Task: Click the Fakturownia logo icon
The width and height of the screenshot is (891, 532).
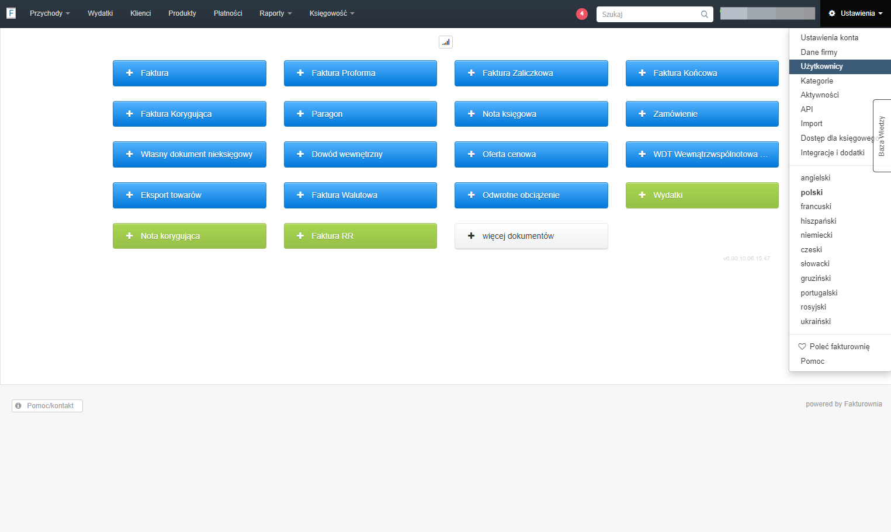Action: click(11, 13)
